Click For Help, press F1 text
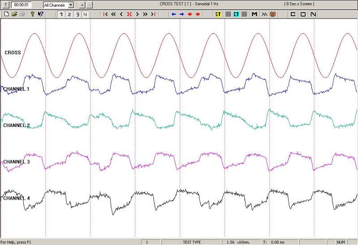The height and width of the screenshot is (245, 358). (16, 242)
